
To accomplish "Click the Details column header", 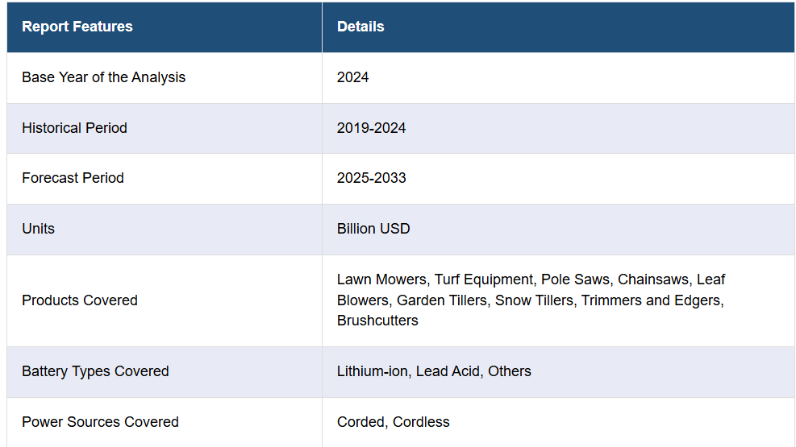I will (x=360, y=27).
